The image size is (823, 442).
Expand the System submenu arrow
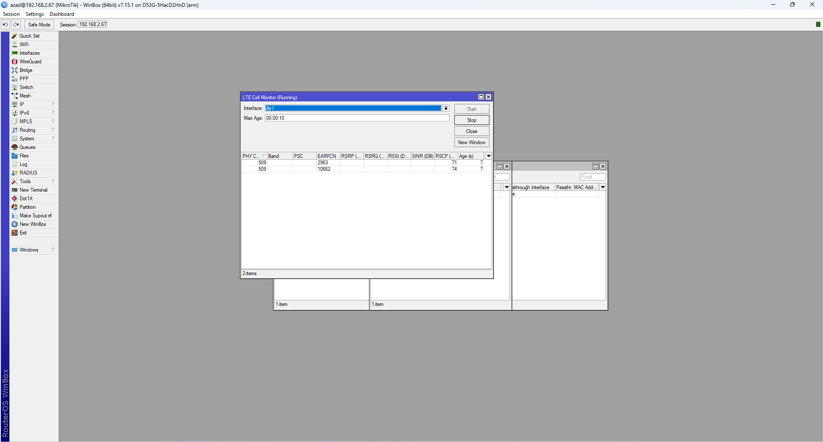click(x=54, y=138)
